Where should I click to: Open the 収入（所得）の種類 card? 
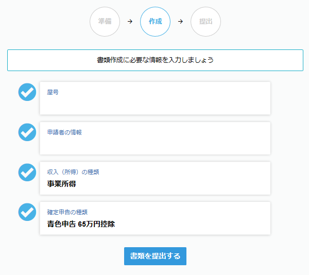[x=155, y=178]
